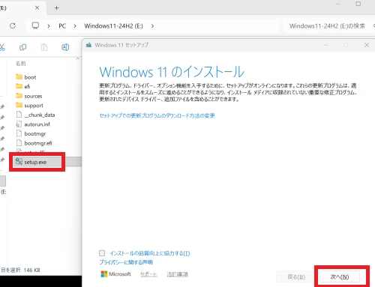Click the Microsoft logo
This screenshot has height=287, width=375.
tap(115, 274)
